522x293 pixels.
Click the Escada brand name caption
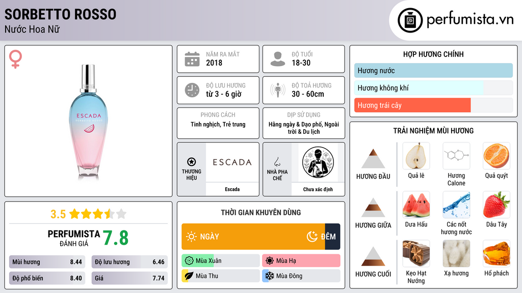pyautogui.click(x=232, y=189)
